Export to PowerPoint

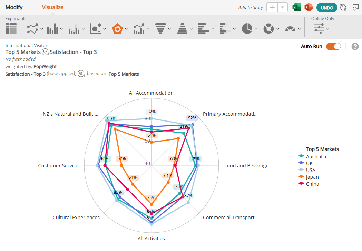pyautogui.click(x=309, y=7)
